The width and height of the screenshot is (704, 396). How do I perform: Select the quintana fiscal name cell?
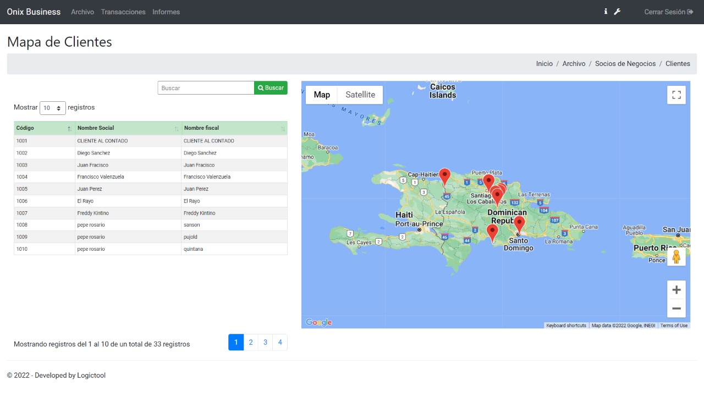[234, 249]
